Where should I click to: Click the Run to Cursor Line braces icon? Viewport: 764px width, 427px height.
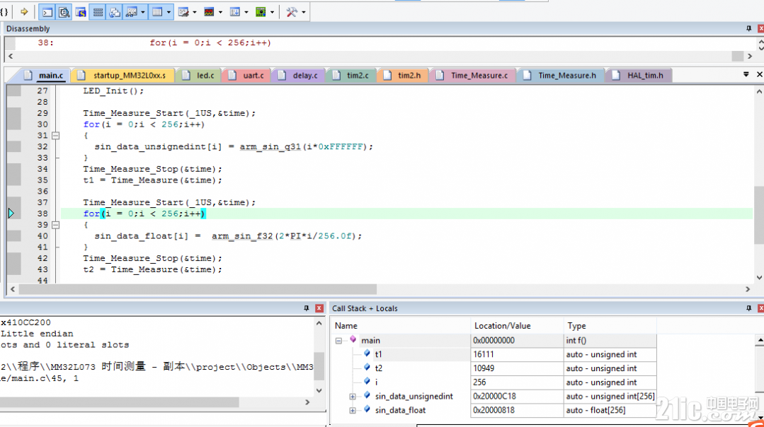pos(4,12)
